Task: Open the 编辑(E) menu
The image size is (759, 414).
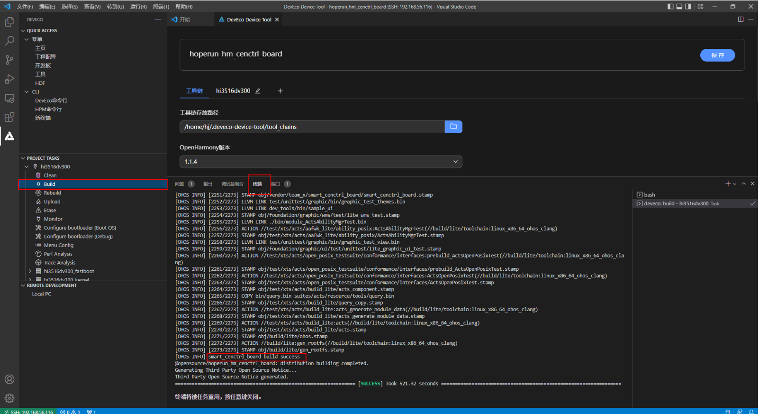Action: tap(47, 7)
